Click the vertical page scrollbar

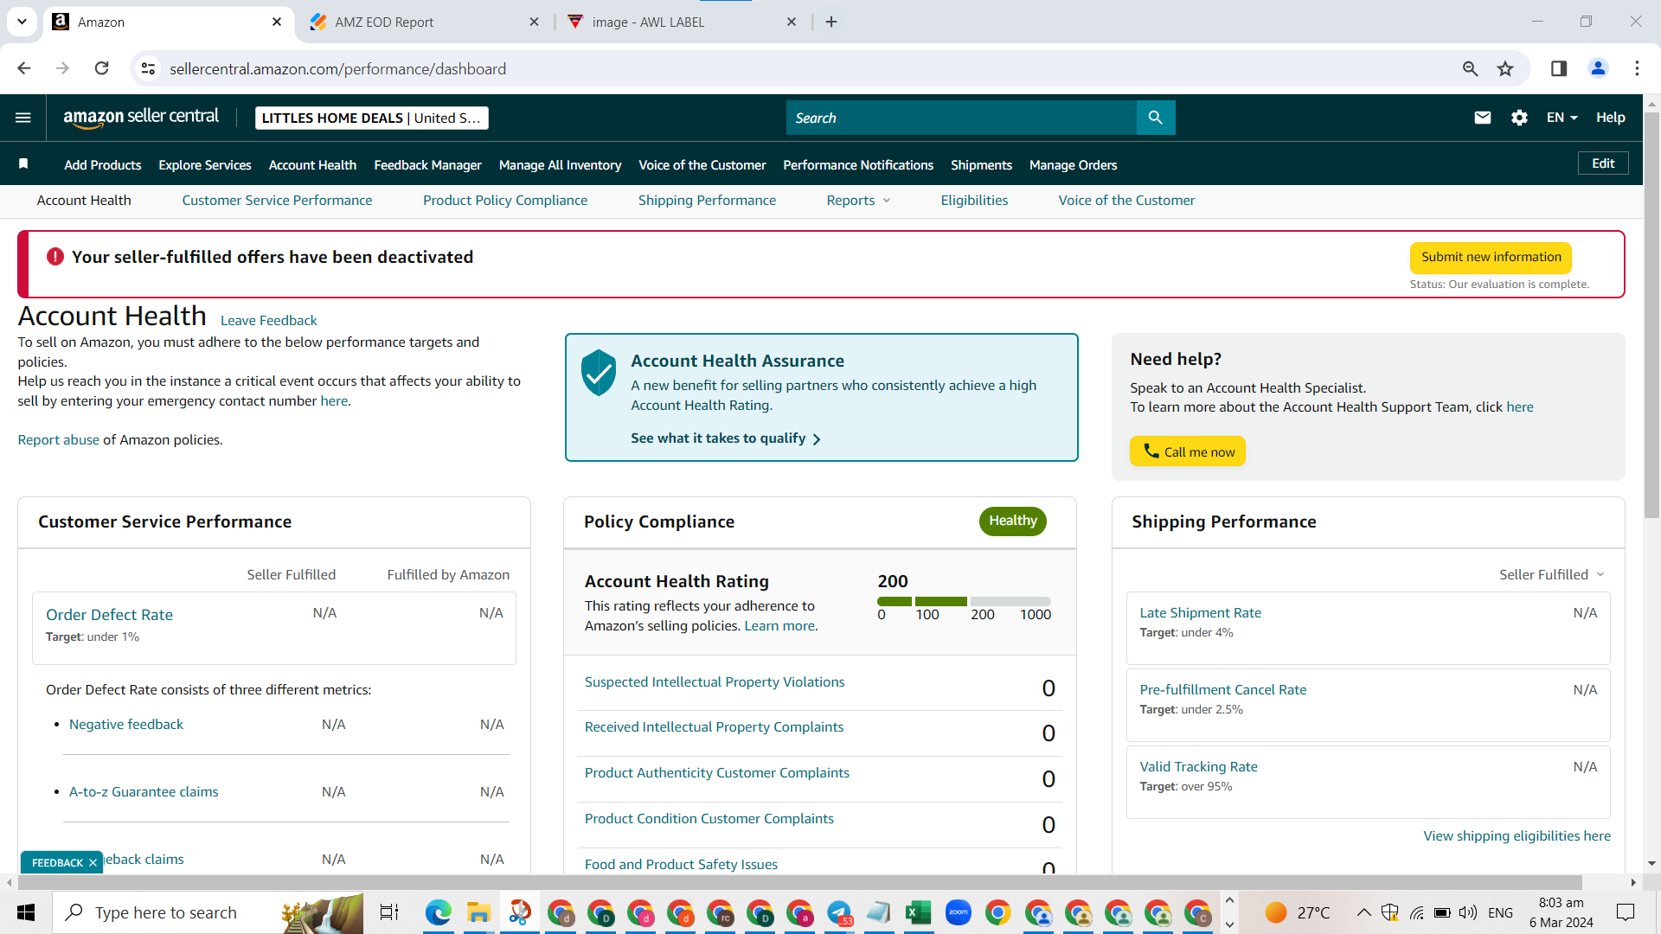pyautogui.click(x=1651, y=316)
